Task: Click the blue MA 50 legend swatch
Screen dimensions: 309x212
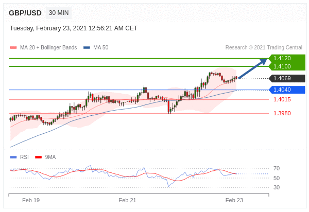Action: click(87, 48)
